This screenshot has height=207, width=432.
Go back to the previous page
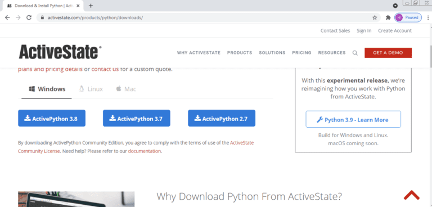[x=7, y=17]
